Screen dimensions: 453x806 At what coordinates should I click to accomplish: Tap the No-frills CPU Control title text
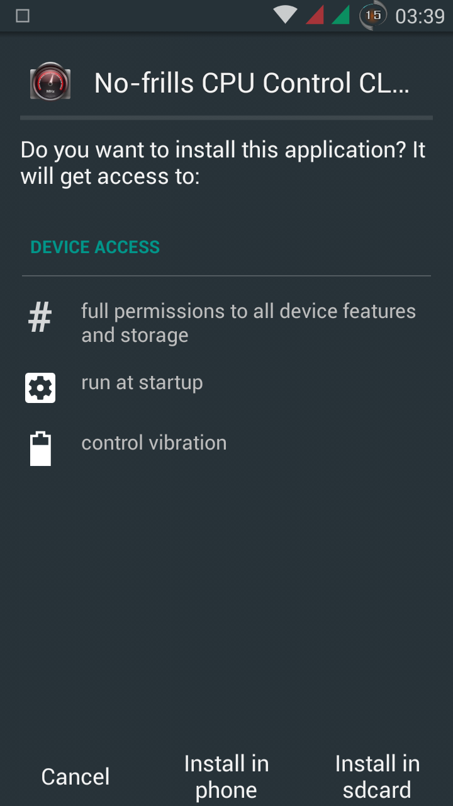click(252, 82)
